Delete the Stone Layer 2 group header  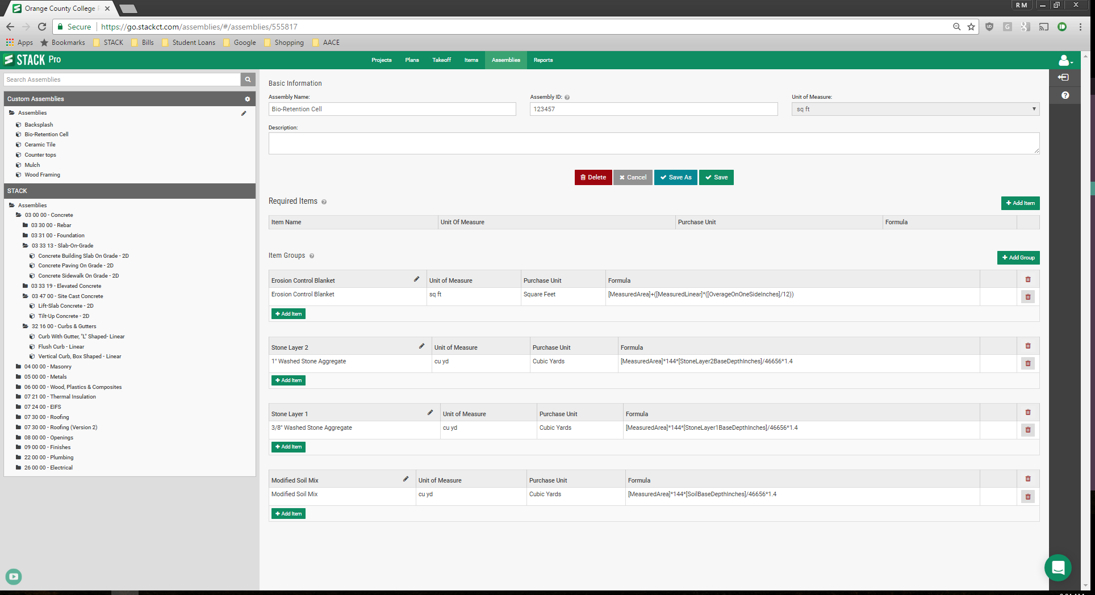click(1028, 346)
